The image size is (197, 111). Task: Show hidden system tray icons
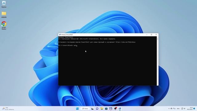169,109
